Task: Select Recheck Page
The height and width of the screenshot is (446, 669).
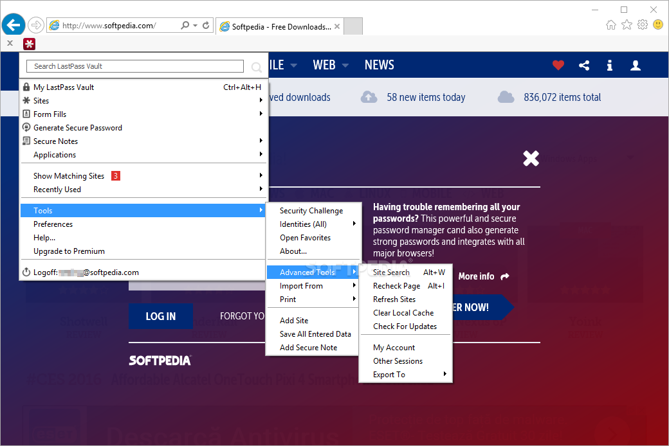Action: coord(406,286)
